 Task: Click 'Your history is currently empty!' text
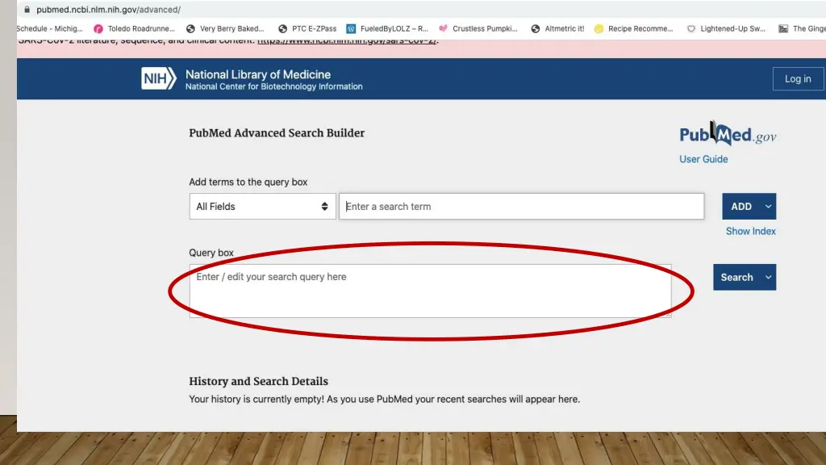[257, 399]
